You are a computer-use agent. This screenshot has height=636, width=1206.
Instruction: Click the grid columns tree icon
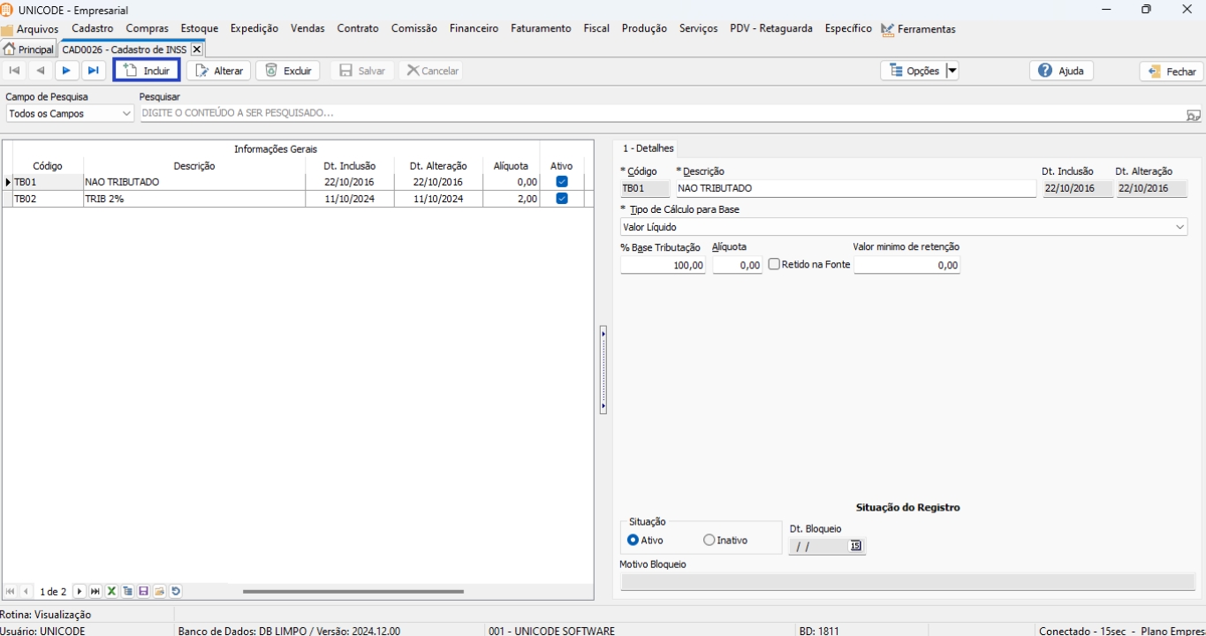click(x=127, y=592)
